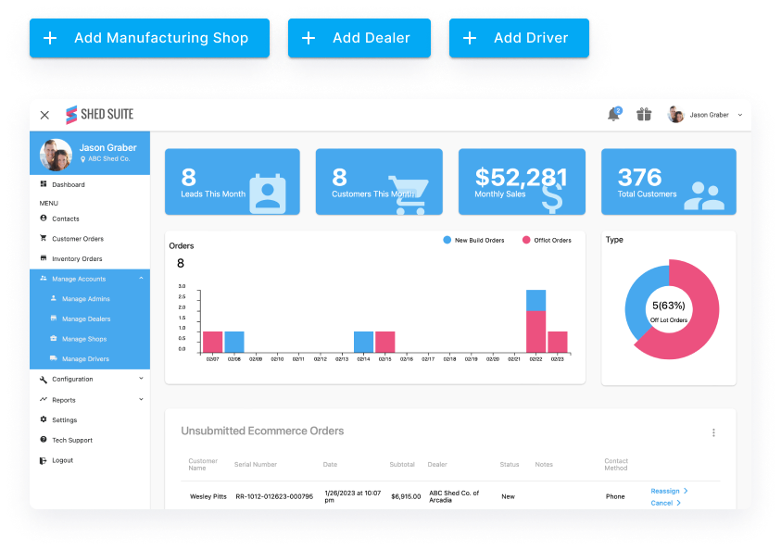Click the Manage Admins user icon

(x=56, y=298)
